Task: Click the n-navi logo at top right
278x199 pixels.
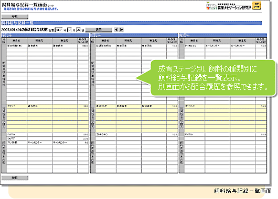Action: (211, 6)
